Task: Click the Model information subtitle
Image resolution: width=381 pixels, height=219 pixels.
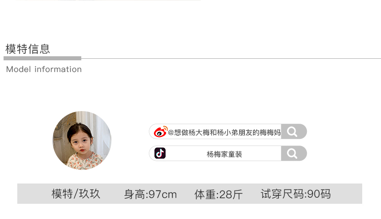Action: coord(44,69)
